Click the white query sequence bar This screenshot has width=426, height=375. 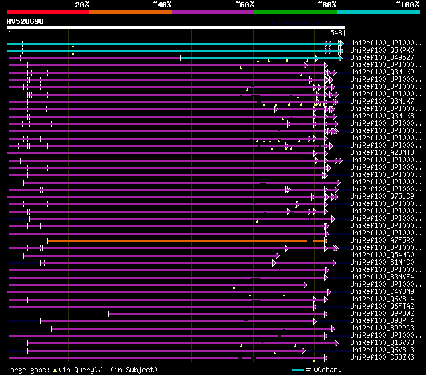click(176, 27)
